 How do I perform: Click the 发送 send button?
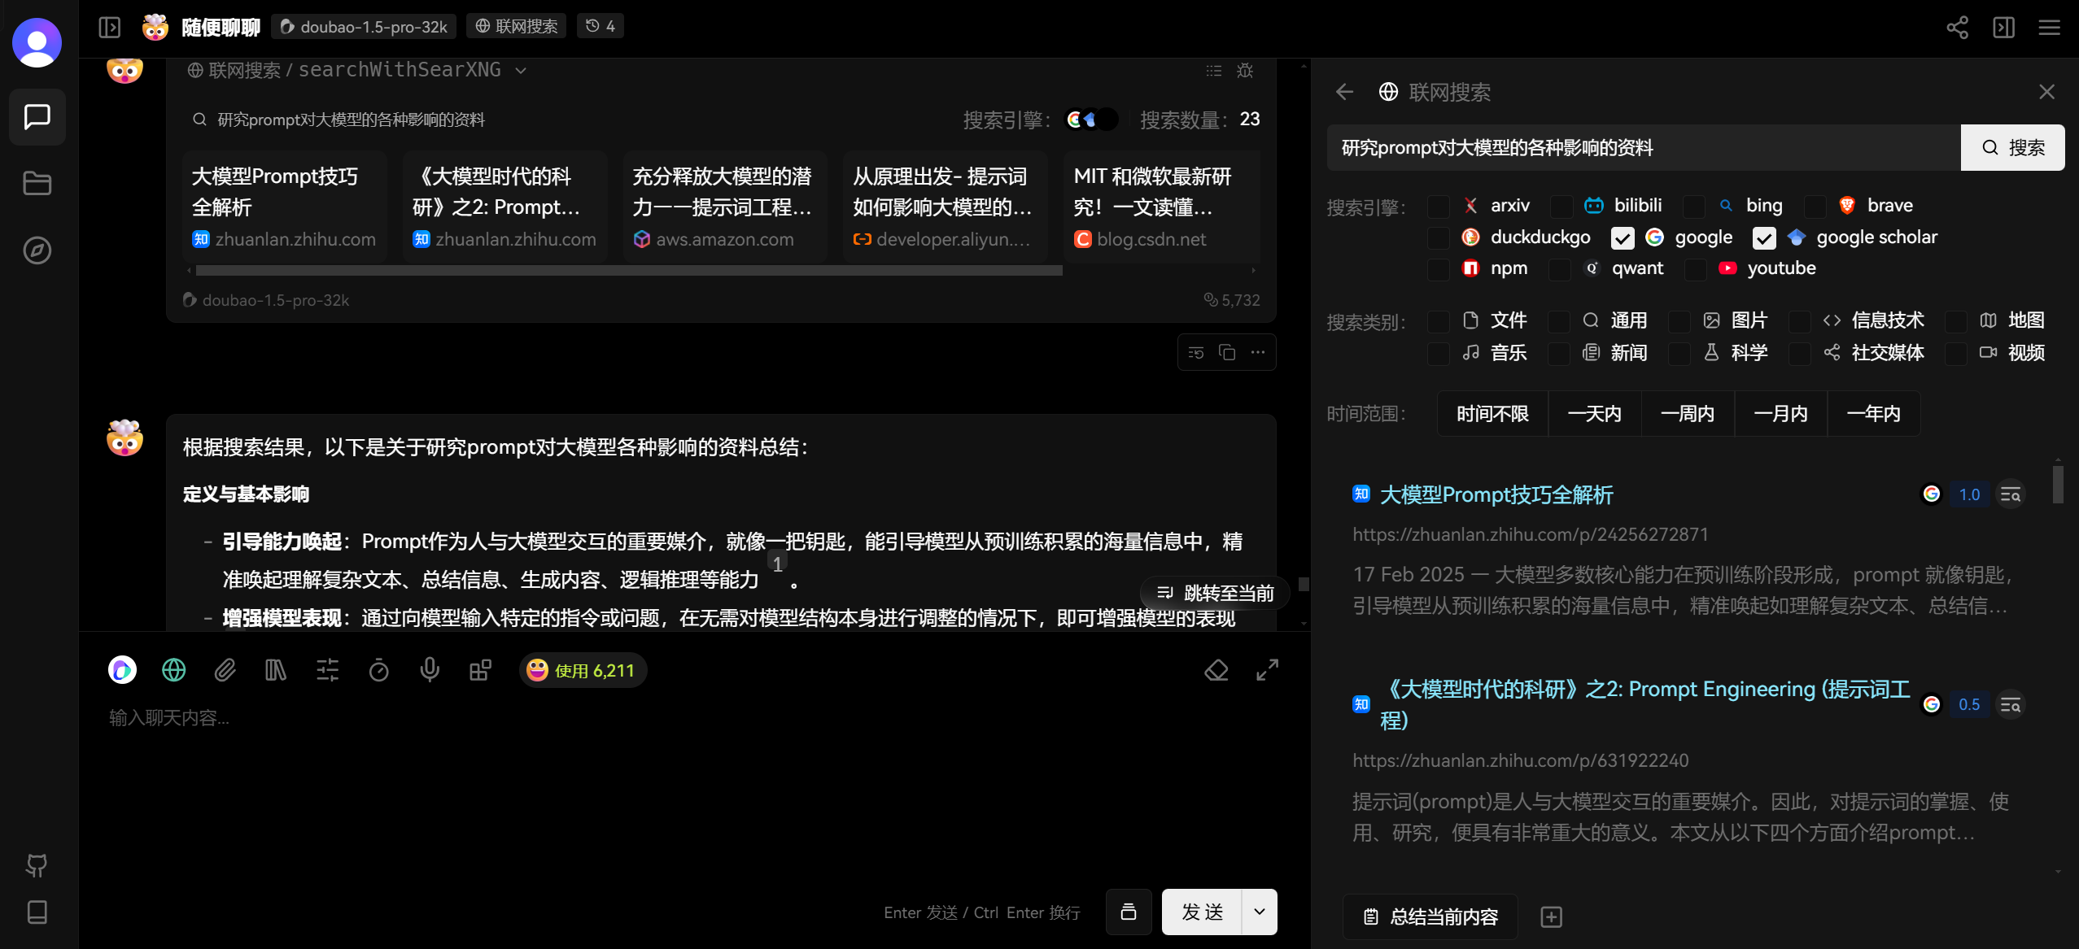(1202, 912)
